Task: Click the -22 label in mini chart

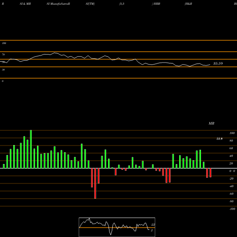Action: (x=153, y=225)
